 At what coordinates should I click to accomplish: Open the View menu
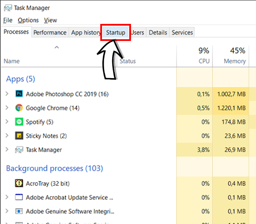(50, 20)
